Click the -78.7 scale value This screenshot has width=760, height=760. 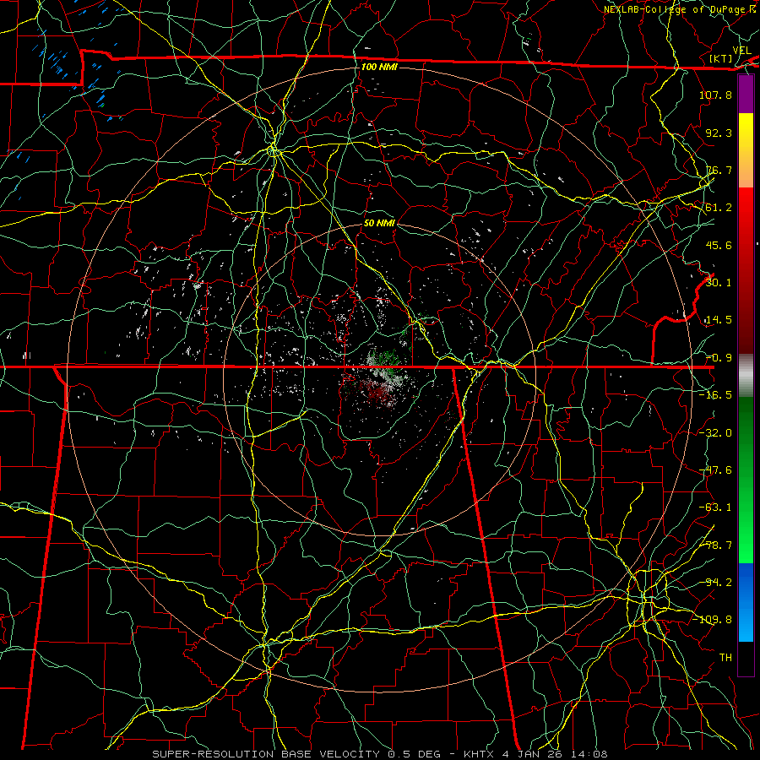pos(715,546)
